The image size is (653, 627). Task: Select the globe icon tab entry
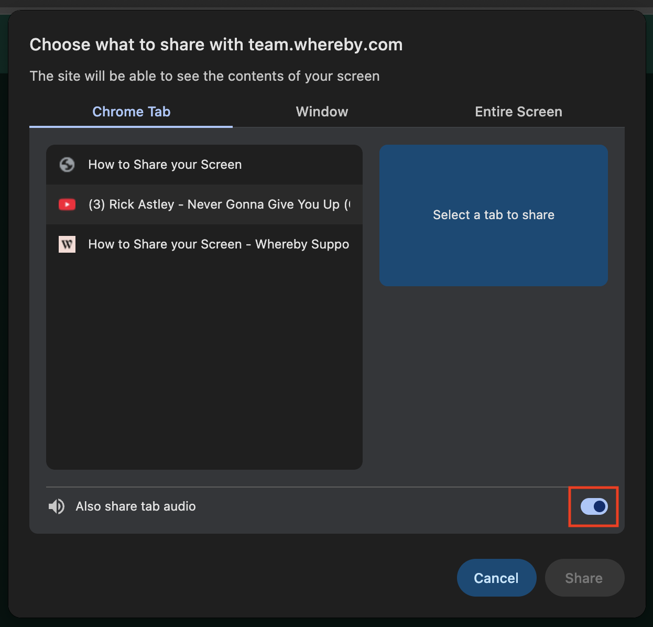tap(67, 165)
